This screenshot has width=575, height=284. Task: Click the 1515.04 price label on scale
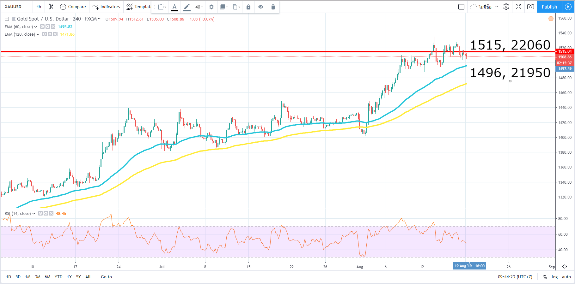coord(565,51)
